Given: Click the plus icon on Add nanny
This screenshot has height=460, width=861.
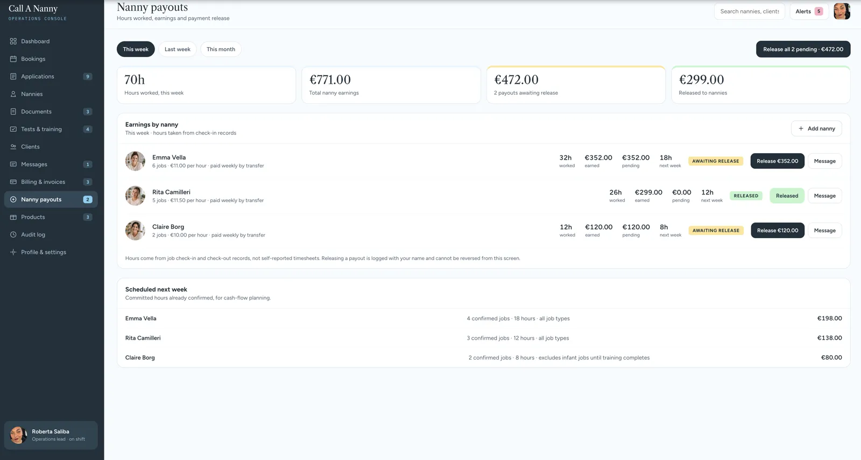Looking at the screenshot, I should click(801, 128).
